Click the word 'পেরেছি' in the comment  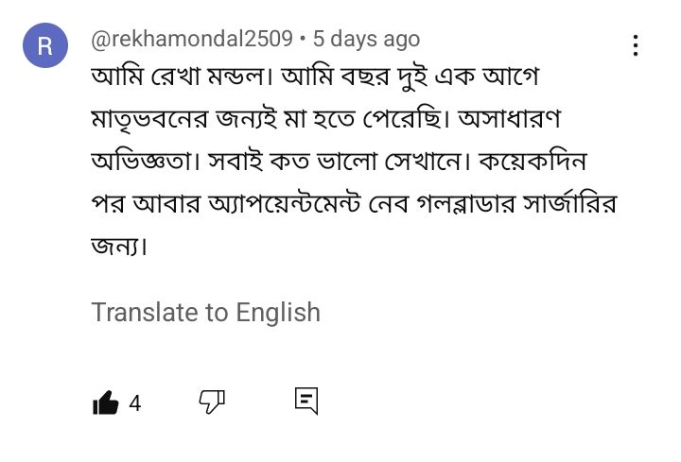[x=403, y=119]
